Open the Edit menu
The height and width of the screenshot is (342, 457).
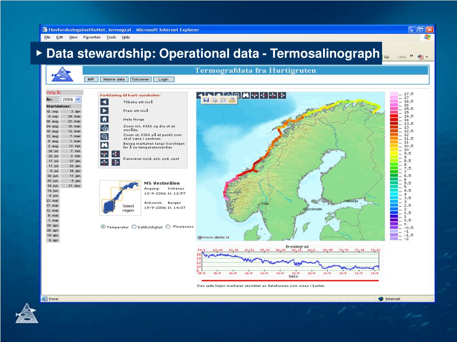coord(60,37)
